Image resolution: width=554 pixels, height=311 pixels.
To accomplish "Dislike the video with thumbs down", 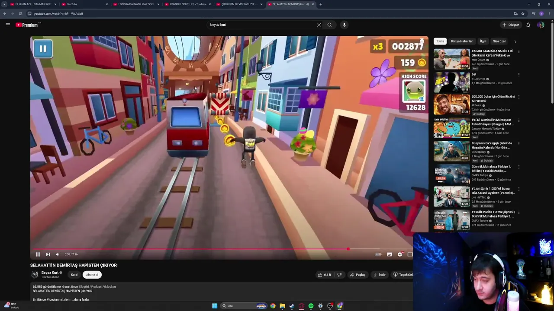I will point(339,275).
